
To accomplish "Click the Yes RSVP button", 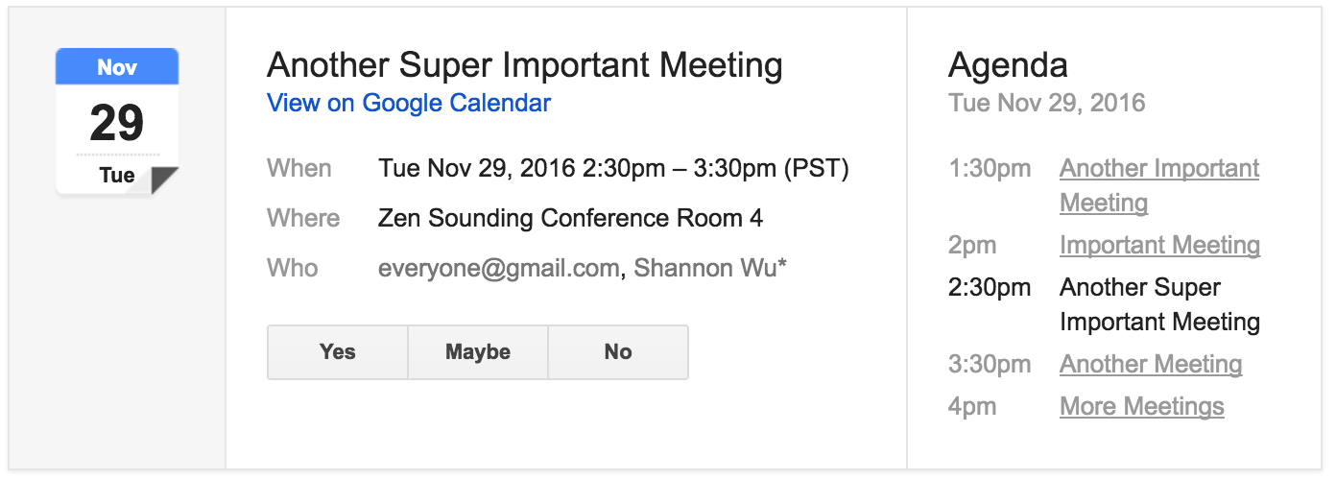I will click(x=337, y=352).
